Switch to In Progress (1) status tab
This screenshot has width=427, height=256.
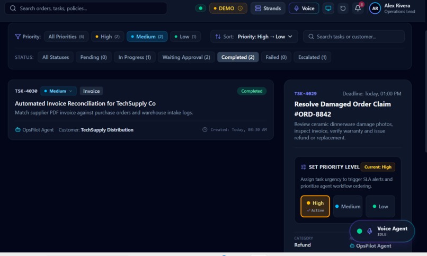click(135, 57)
